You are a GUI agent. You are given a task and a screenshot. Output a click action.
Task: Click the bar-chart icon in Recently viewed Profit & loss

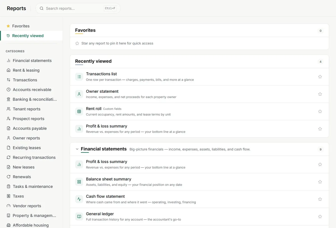(x=79, y=129)
